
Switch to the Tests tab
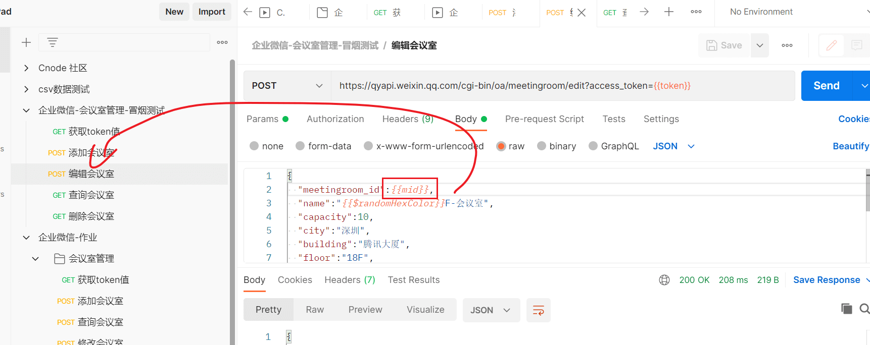pyautogui.click(x=614, y=119)
